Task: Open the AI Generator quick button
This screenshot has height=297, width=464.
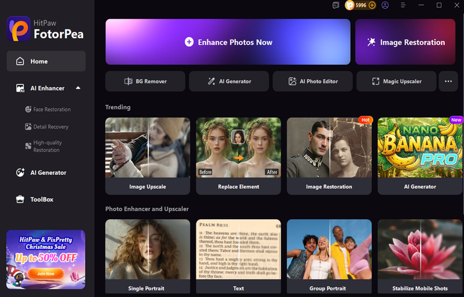Action: [229, 81]
